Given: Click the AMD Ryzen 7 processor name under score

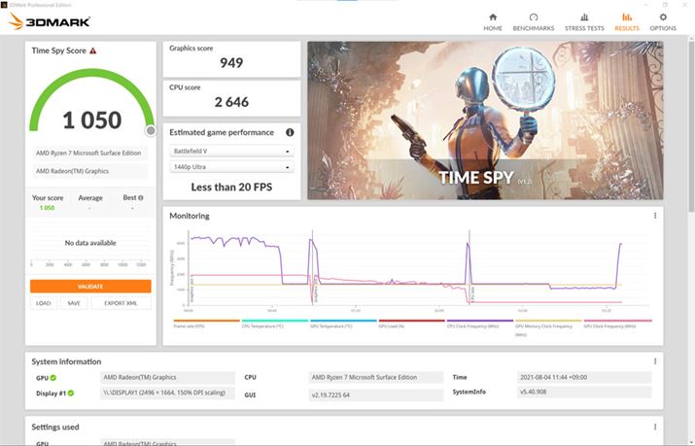Looking at the screenshot, I should pos(88,153).
